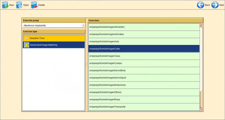Click the Delete book icon with minus
225x120 pixels.
pos(34,5)
